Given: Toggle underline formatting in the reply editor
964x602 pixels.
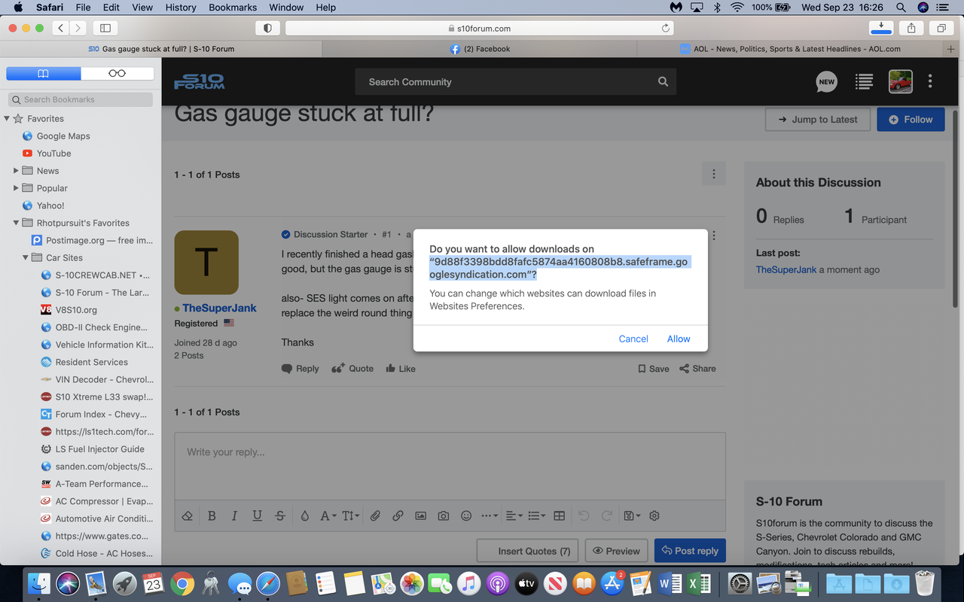Looking at the screenshot, I should click(257, 515).
